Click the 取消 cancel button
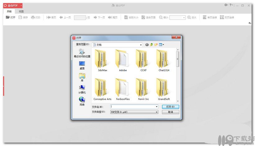This screenshot has height=146, width=255. coord(171,112)
